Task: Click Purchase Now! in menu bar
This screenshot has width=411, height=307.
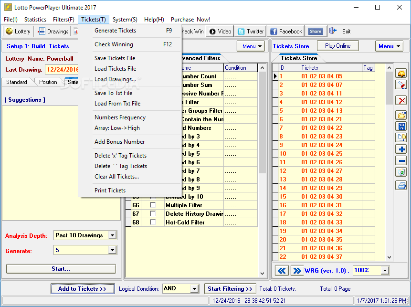Action: [x=190, y=20]
